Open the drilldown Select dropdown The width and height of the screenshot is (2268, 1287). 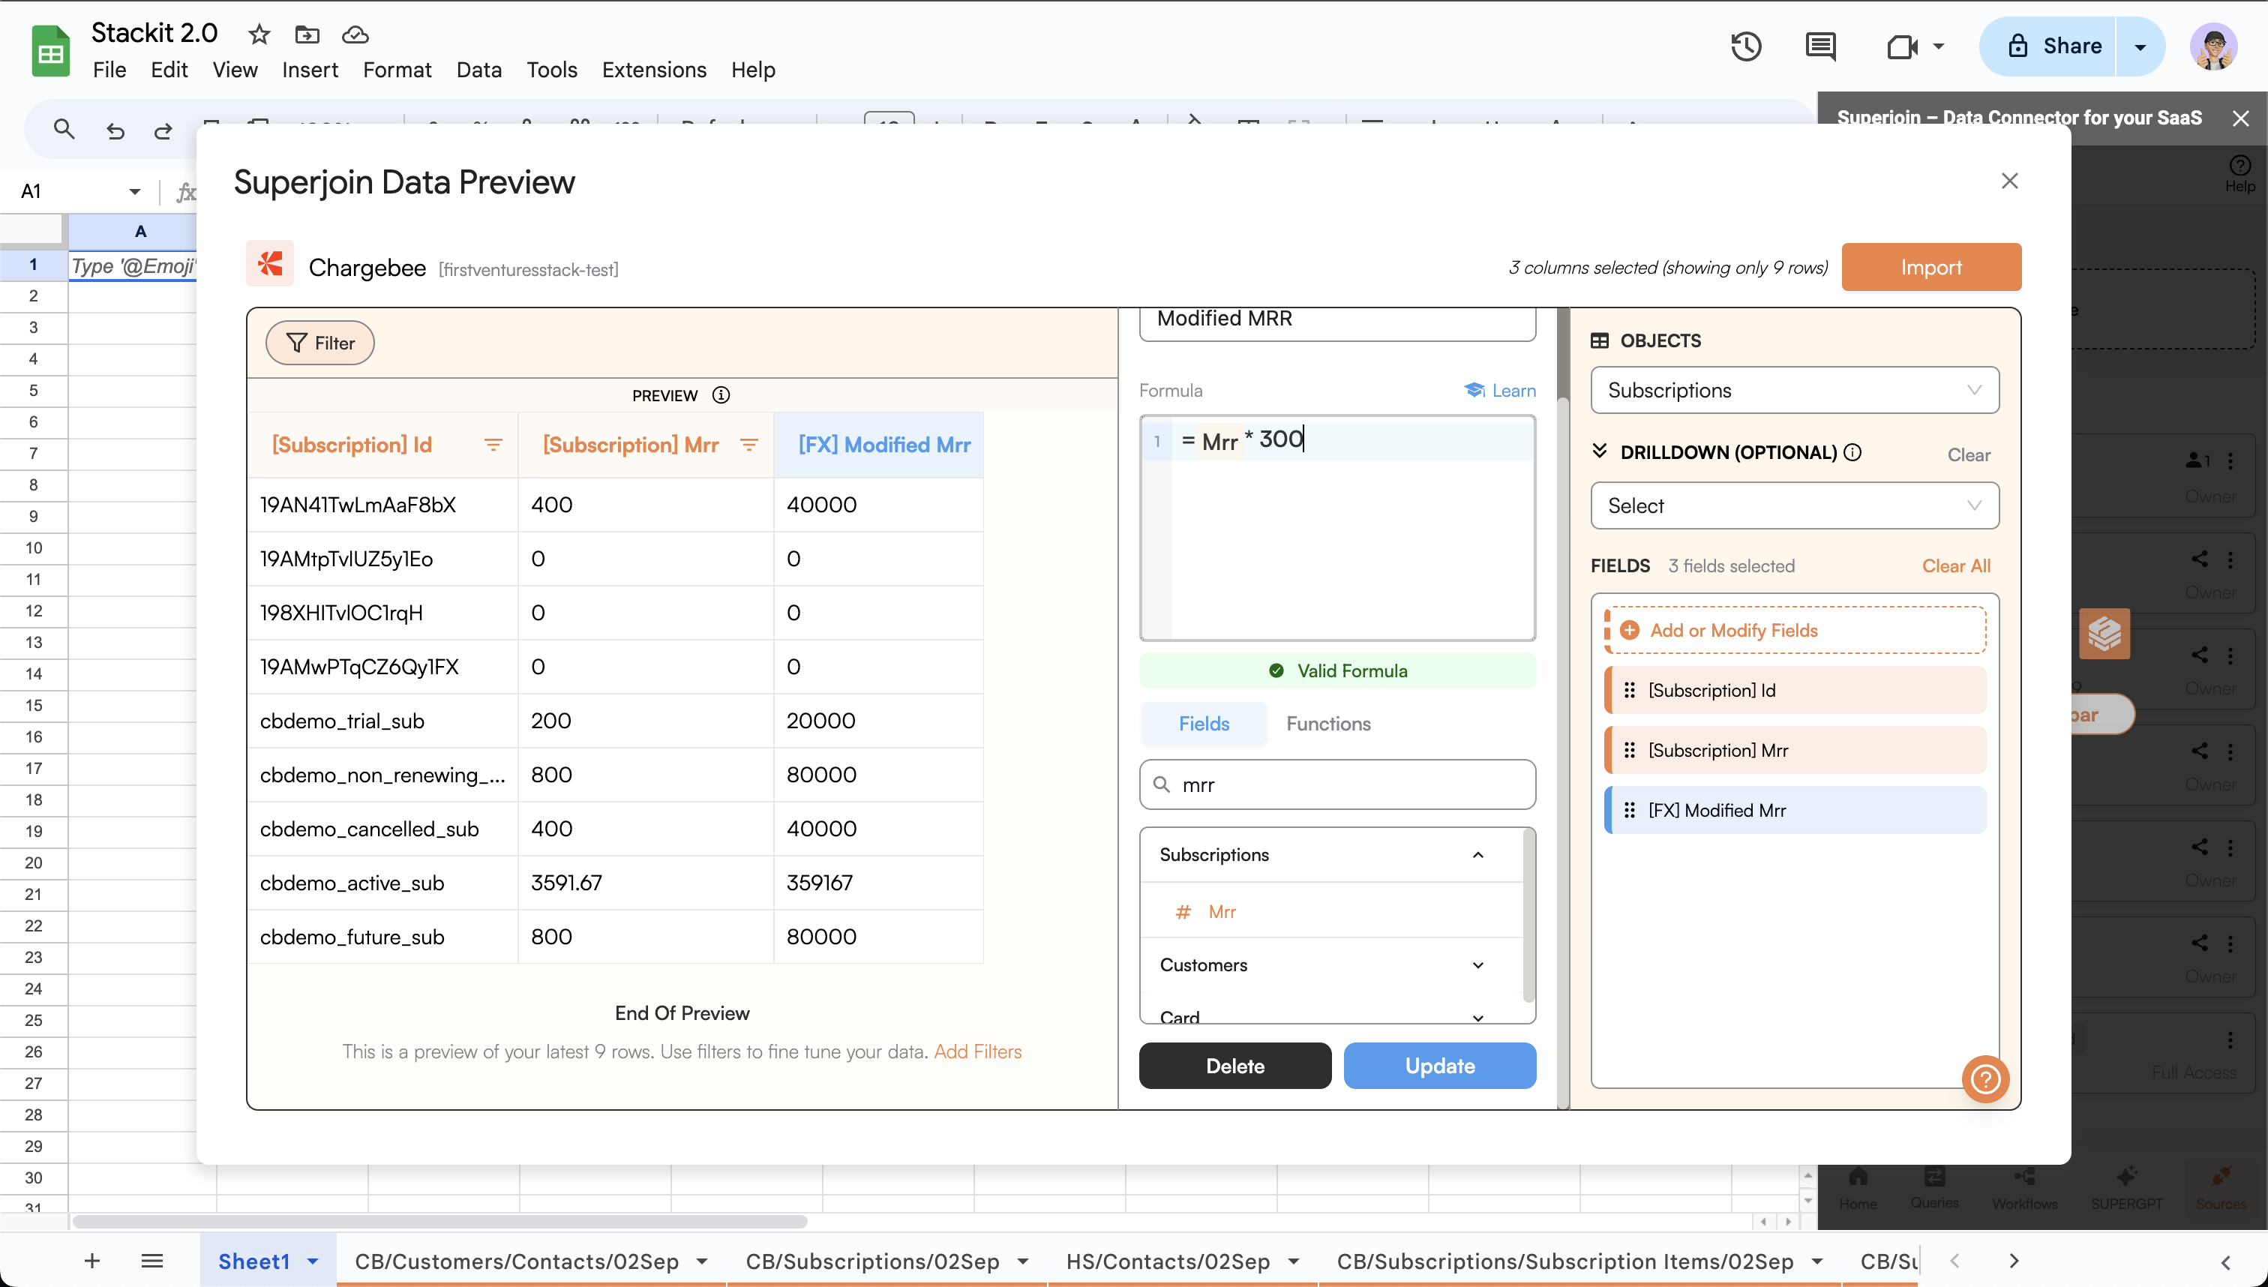1794,505
